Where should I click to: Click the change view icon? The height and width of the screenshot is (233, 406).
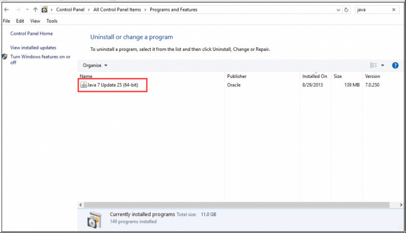click(x=373, y=65)
